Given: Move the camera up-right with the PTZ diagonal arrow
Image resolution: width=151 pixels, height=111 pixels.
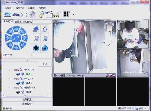Looking at the screenshot, I should tap(22, 32).
